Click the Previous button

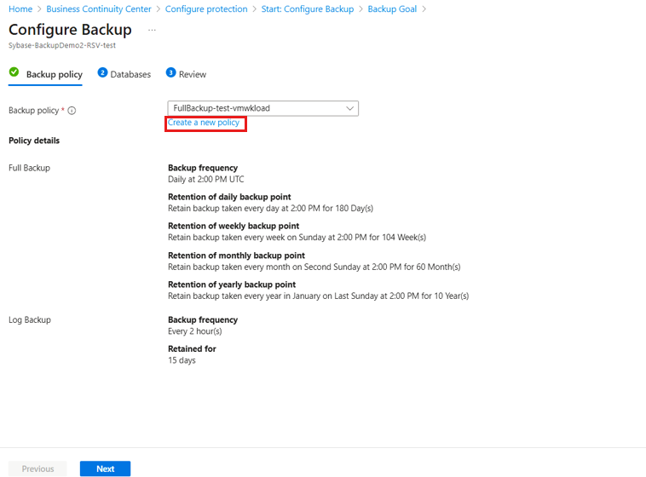(37, 468)
